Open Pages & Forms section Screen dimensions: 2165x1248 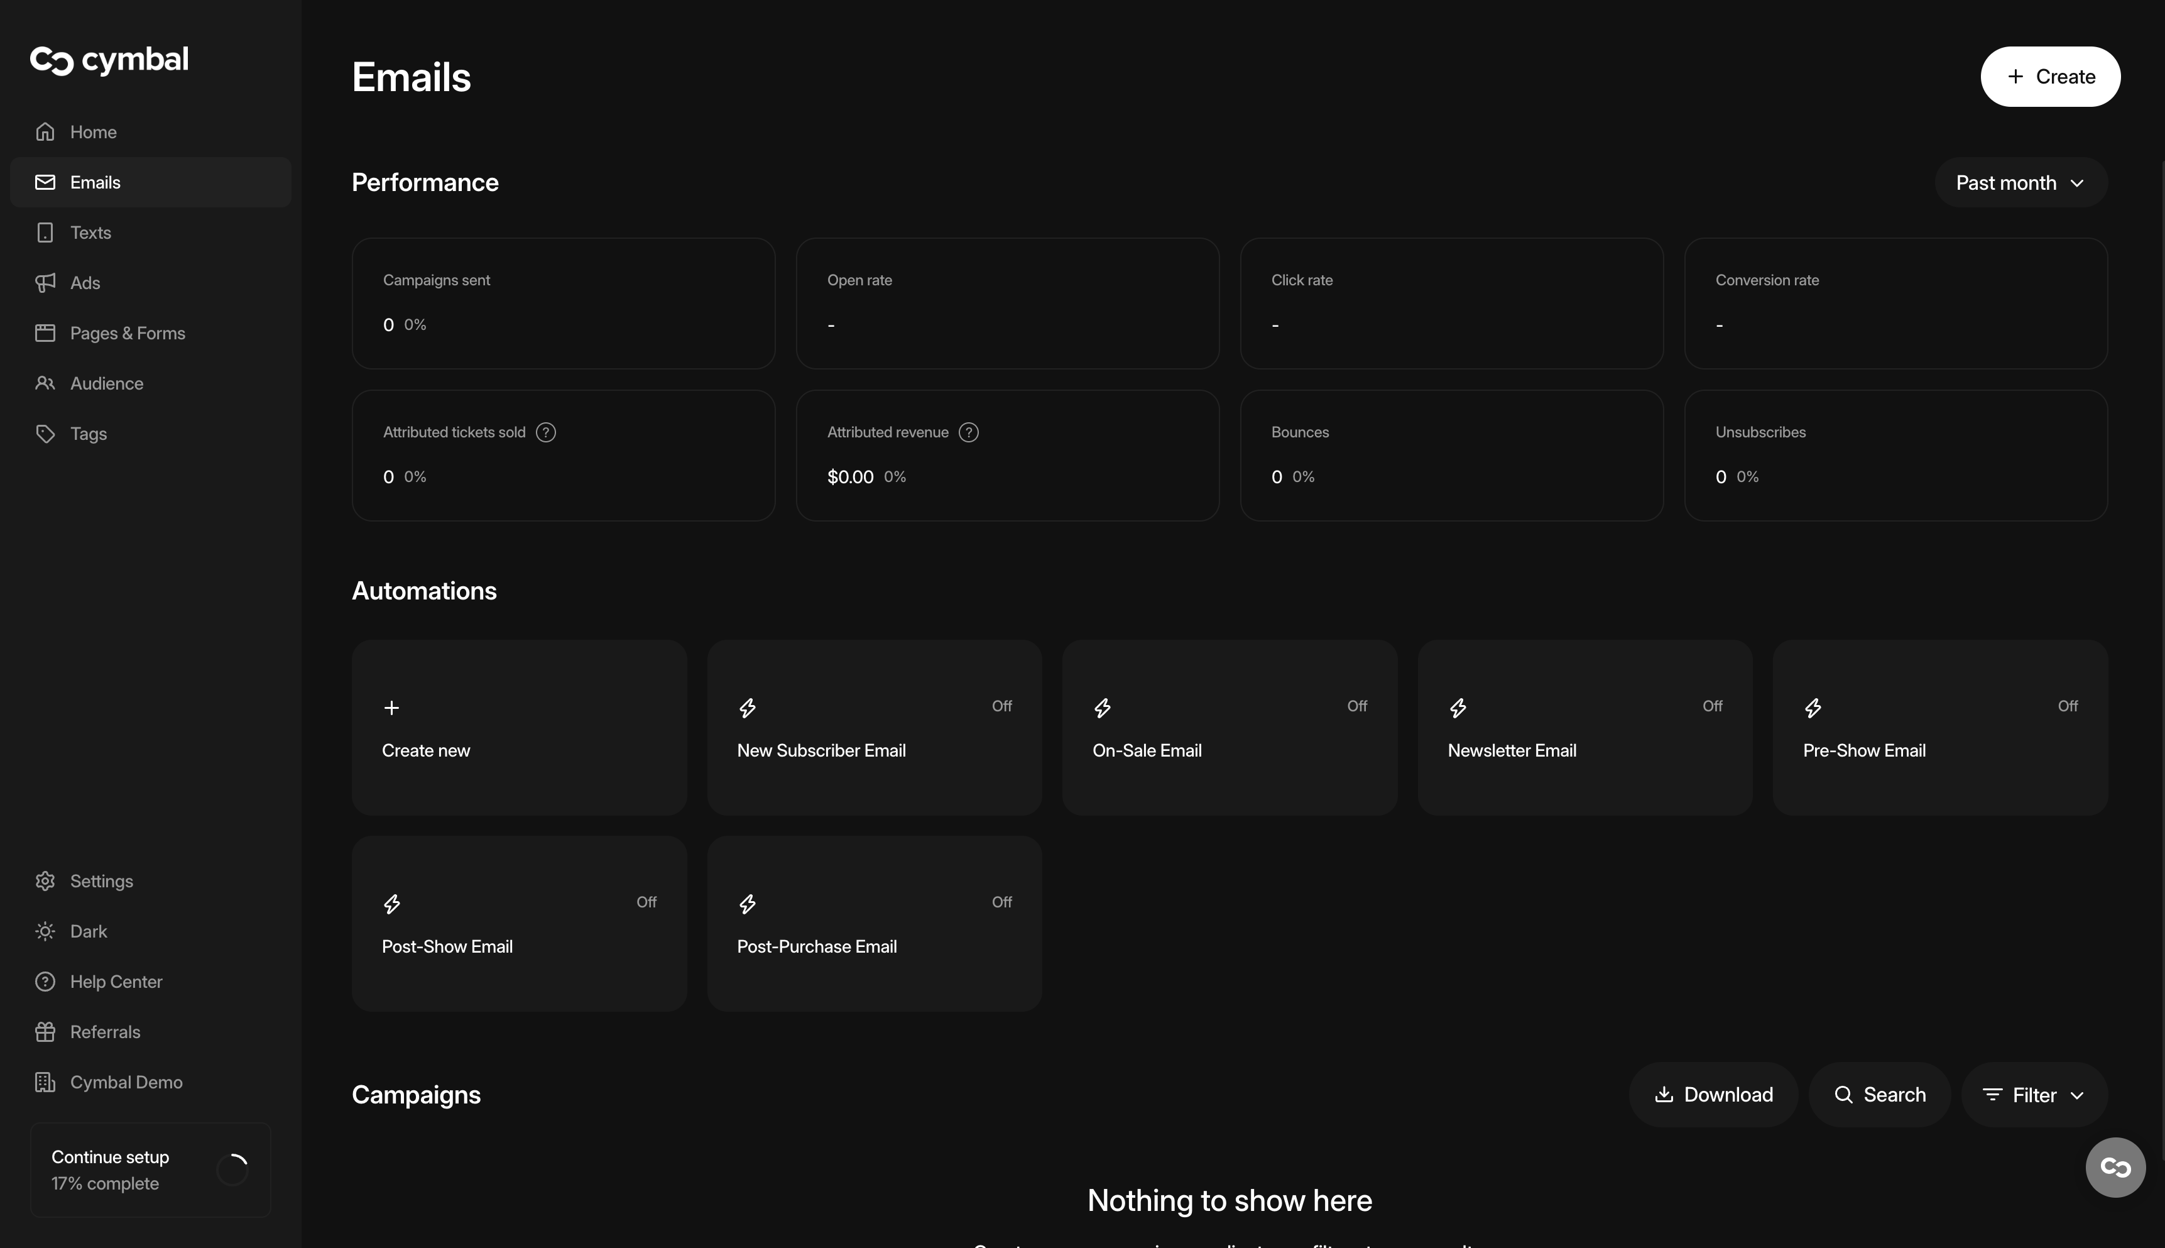click(x=127, y=334)
